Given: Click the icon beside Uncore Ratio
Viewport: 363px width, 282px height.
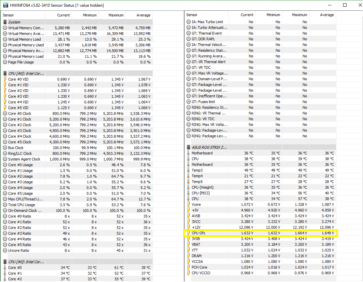Looking at the screenshot, I should point(5,250).
